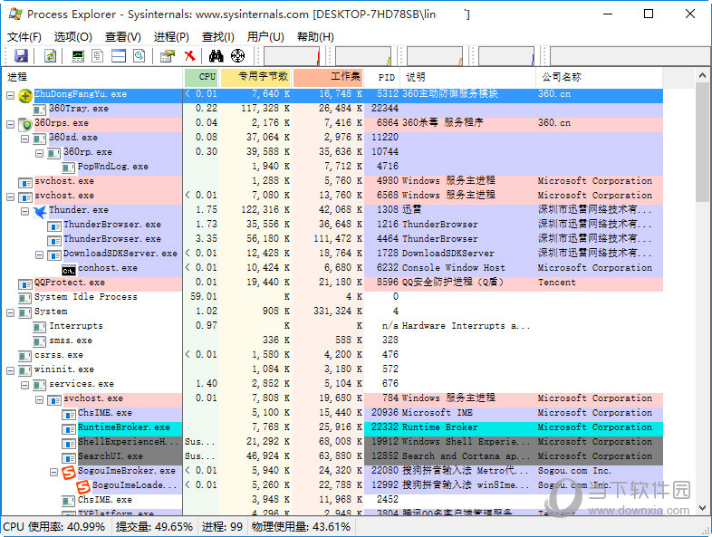Collapse the wininit.exe tree node
The height and width of the screenshot is (537, 712).
point(11,371)
